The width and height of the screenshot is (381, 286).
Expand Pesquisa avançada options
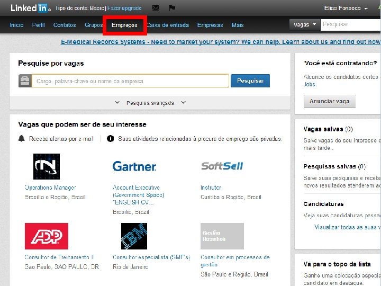tap(150, 103)
